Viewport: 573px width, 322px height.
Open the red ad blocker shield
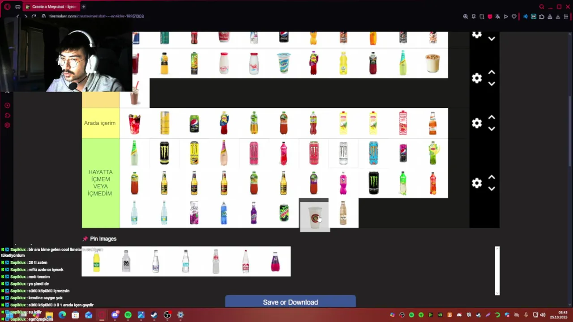(x=490, y=17)
